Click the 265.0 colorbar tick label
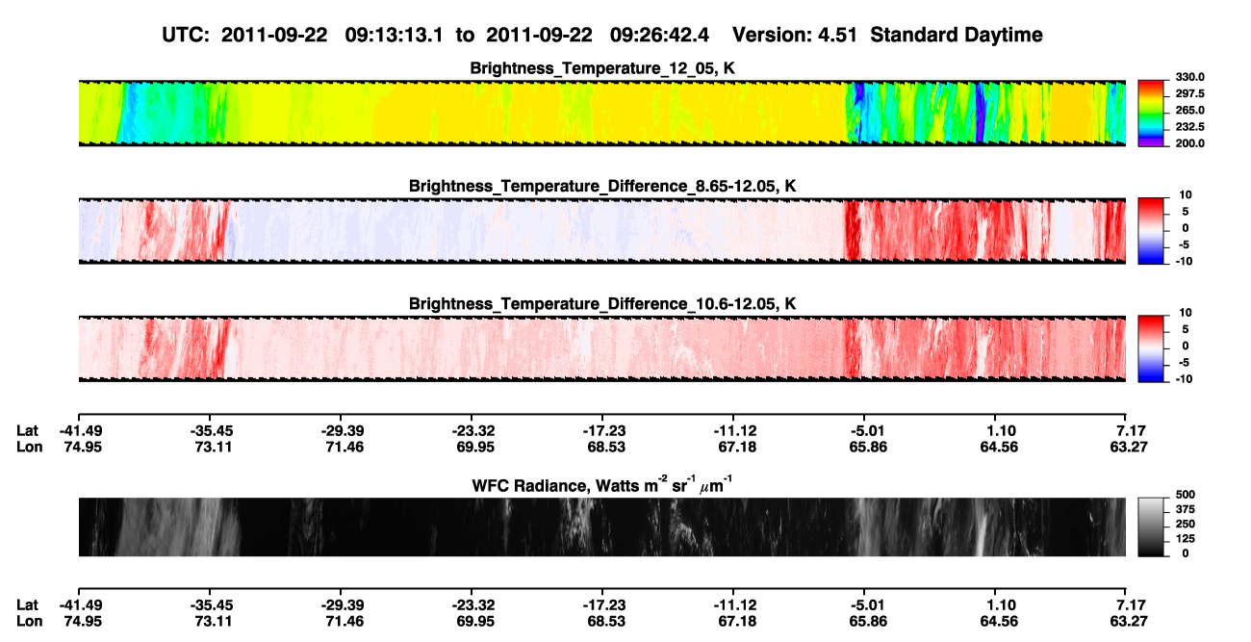 (1190, 111)
